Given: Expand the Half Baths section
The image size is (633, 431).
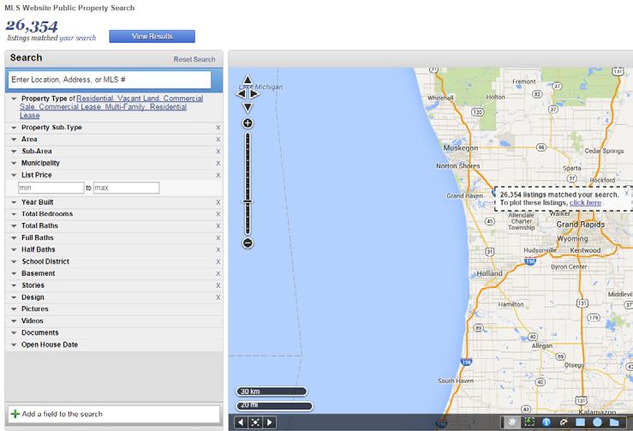Looking at the screenshot, I should [x=14, y=249].
